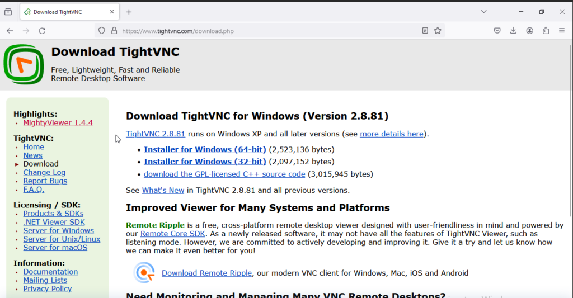Open Mailing Lists link

click(x=45, y=280)
